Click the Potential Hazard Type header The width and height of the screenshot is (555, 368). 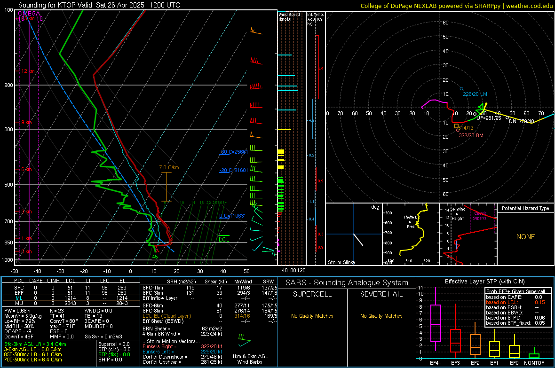[525, 208]
